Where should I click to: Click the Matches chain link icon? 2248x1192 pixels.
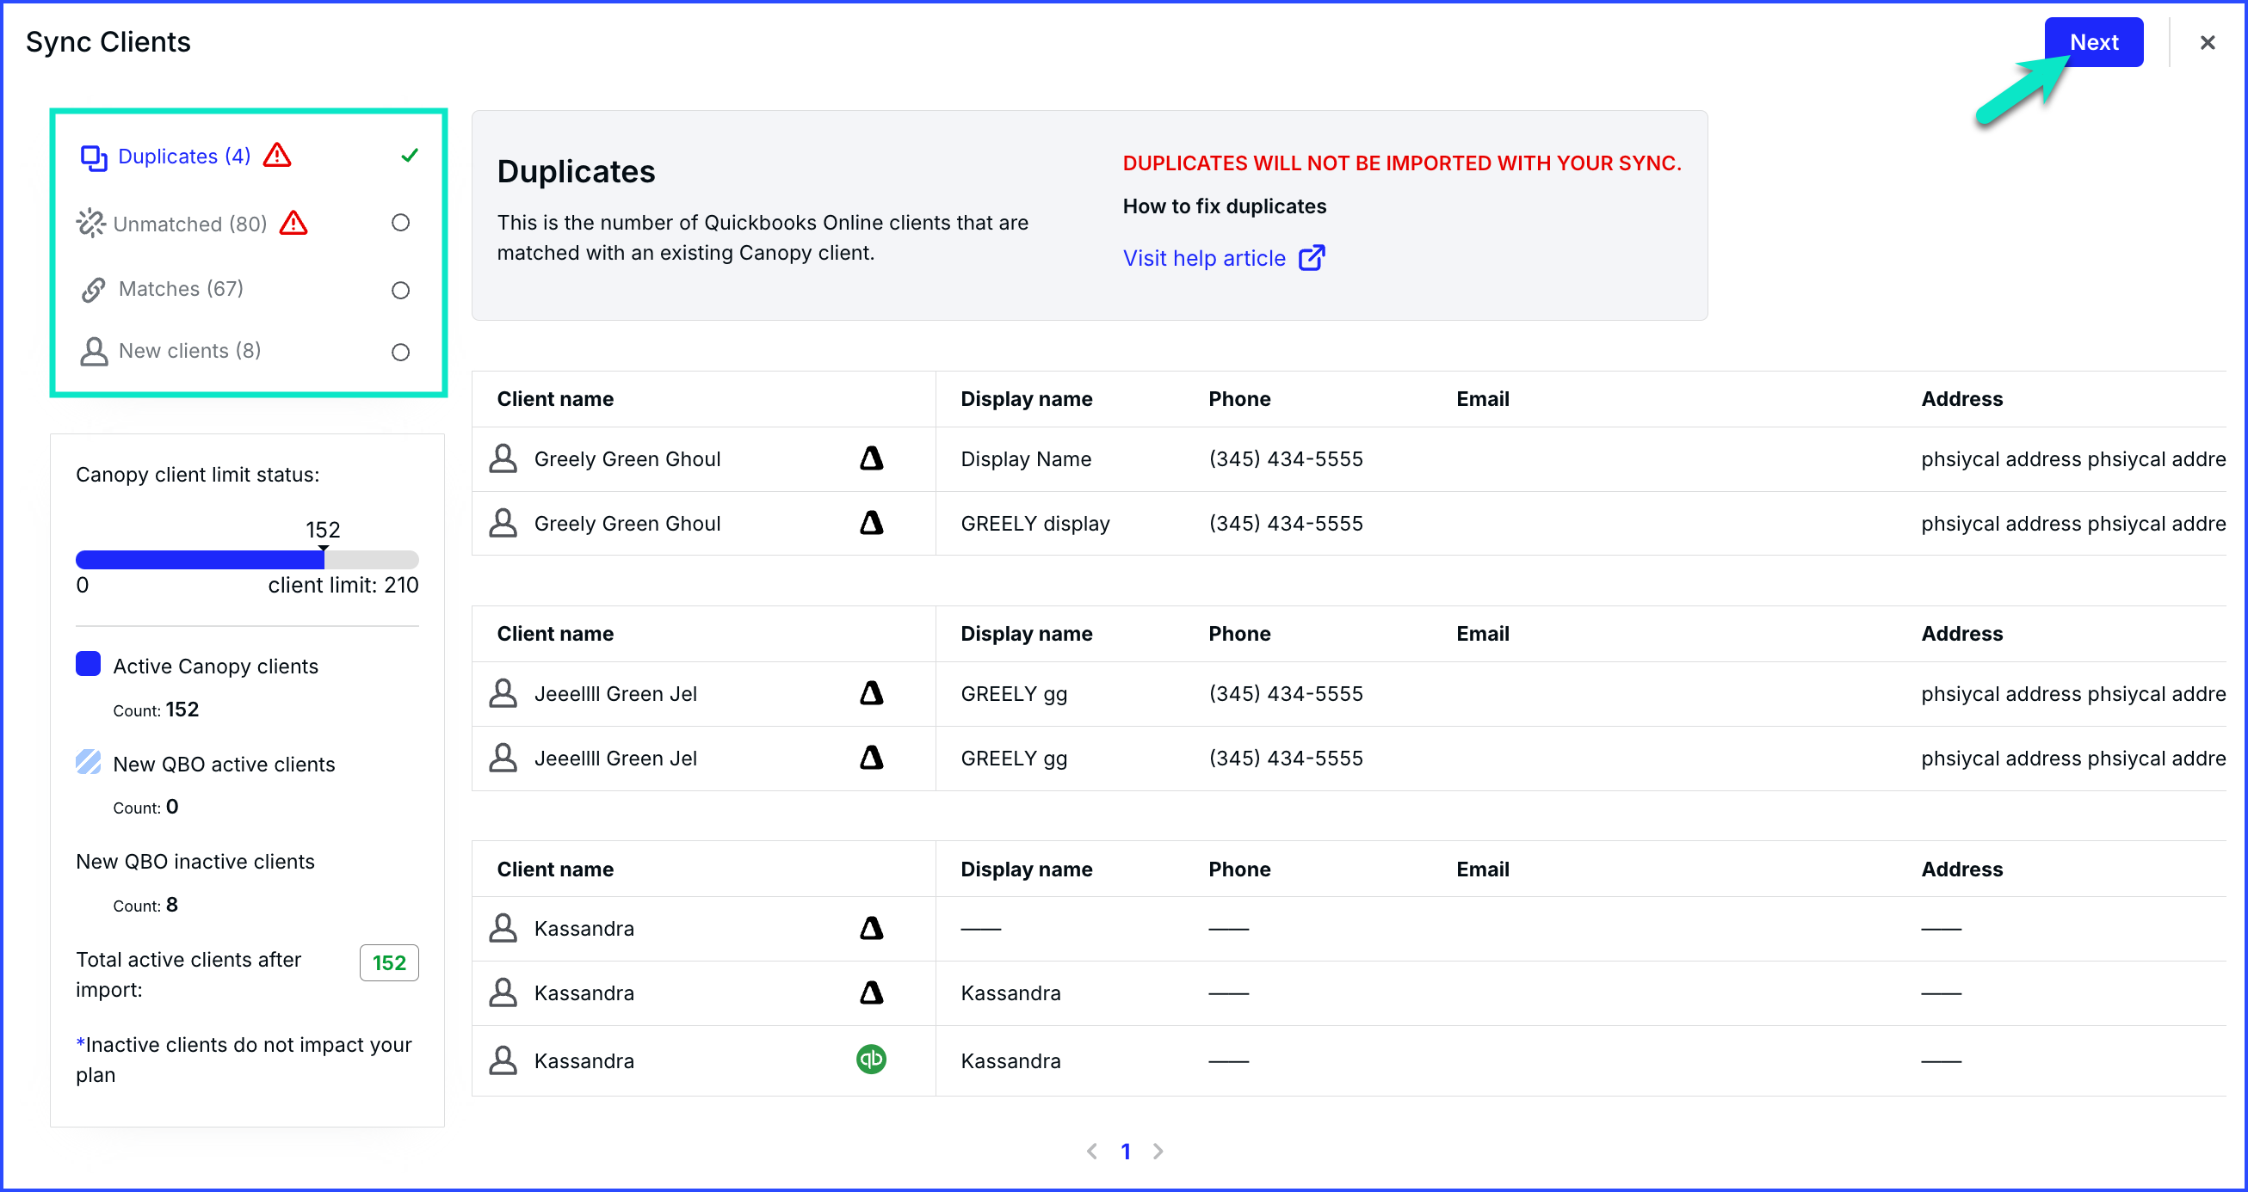[x=93, y=290]
